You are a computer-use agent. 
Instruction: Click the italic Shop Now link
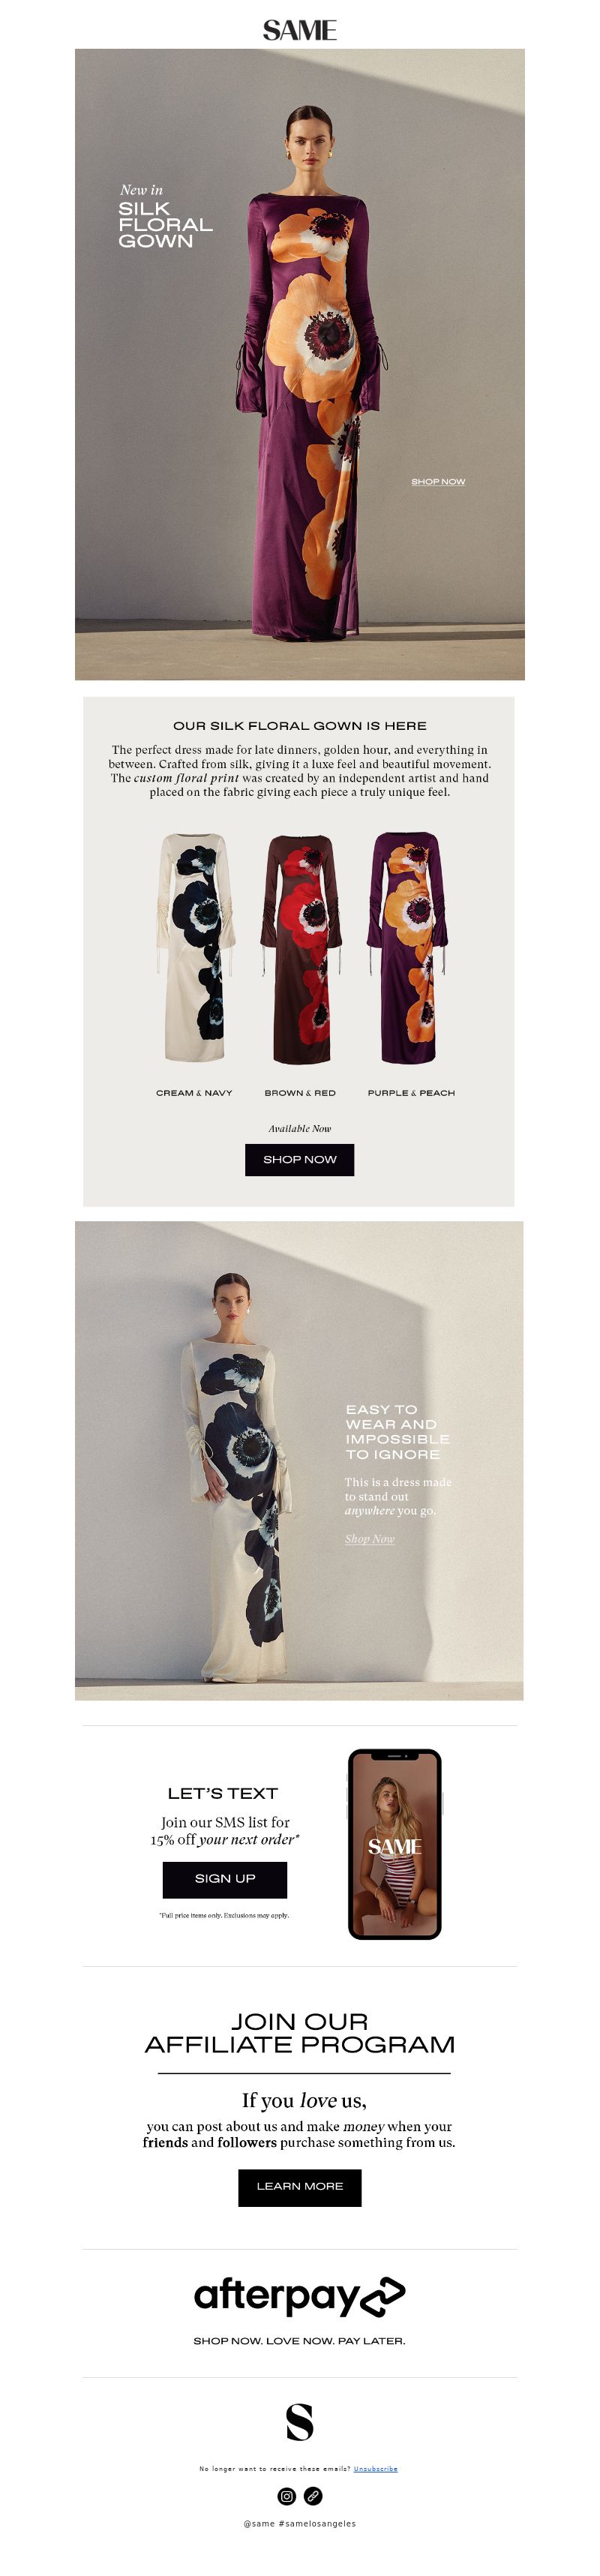pyautogui.click(x=369, y=1539)
